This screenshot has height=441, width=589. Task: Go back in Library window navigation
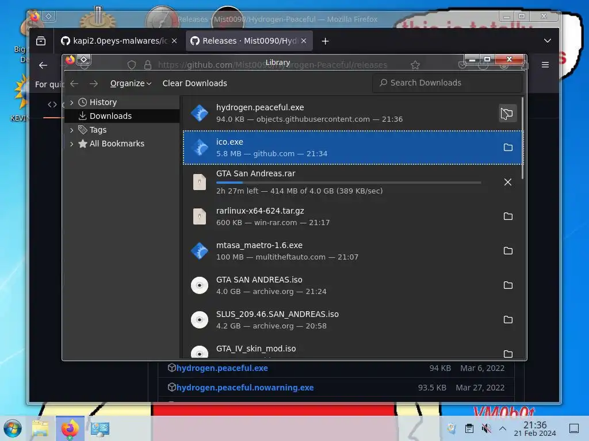tap(74, 84)
